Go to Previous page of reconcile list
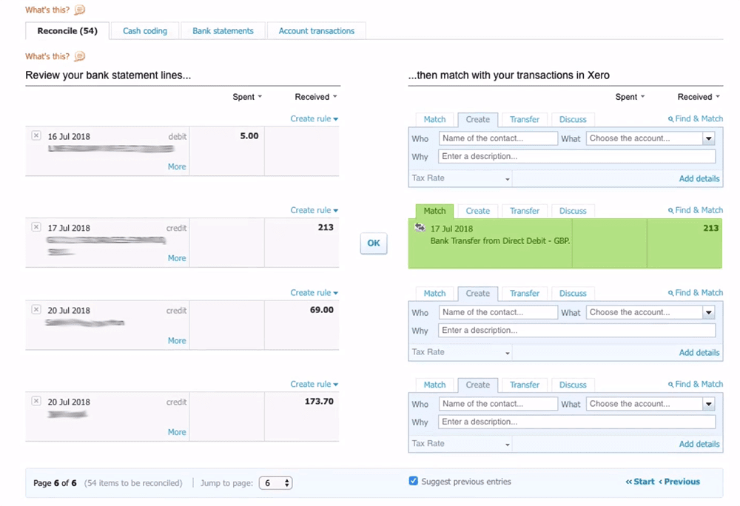 (679, 482)
